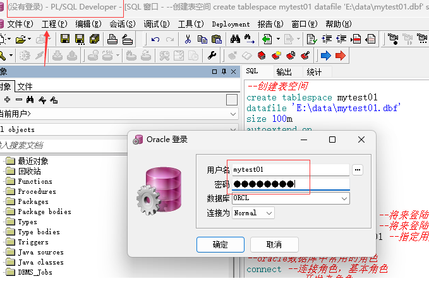Click the PL/SQL Beautifier checkmark document icon
Image resolution: width=429 pixels, height=286 pixels.
(x=311, y=39)
